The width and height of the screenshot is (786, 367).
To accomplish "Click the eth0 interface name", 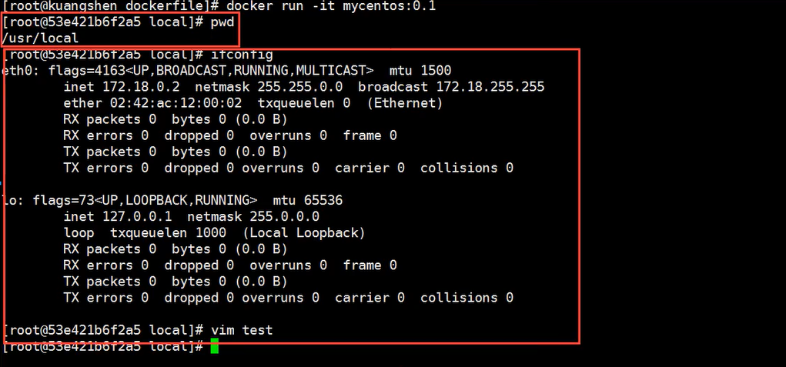I will [15, 71].
